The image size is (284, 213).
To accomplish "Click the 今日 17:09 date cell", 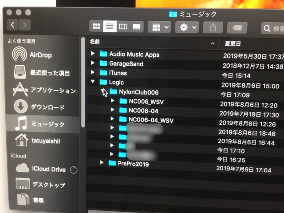I will click(235, 95).
